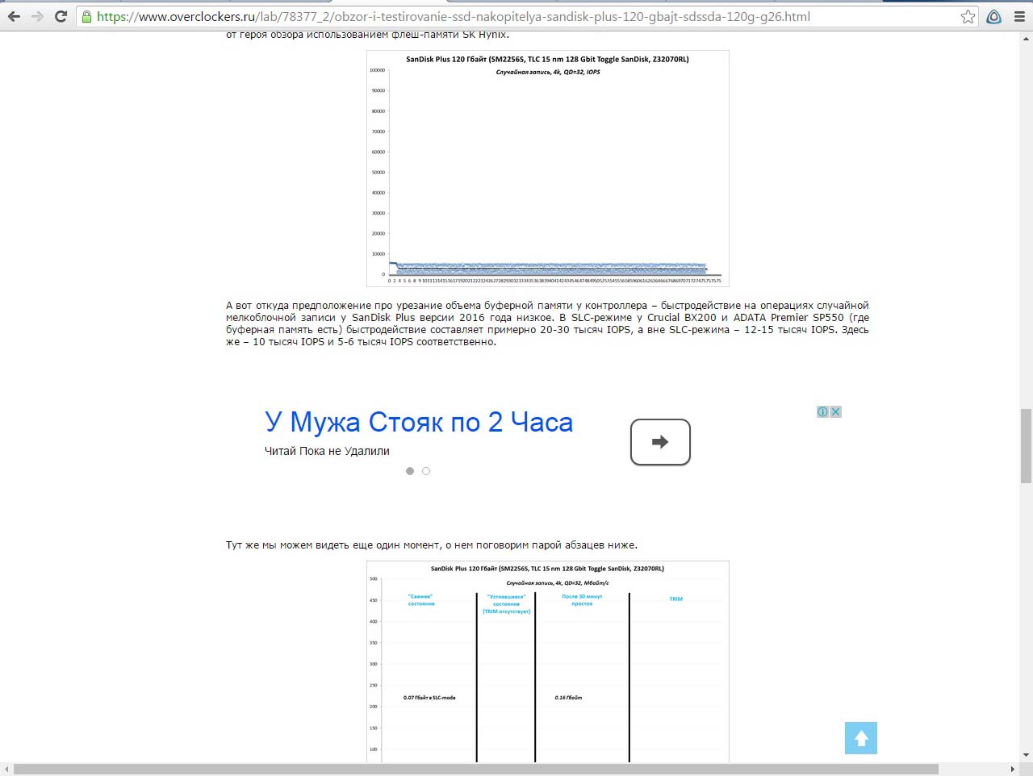Reload the overclockers.ru page

(x=61, y=16)
